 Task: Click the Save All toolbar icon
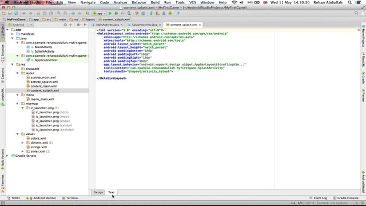pos(10,14)
